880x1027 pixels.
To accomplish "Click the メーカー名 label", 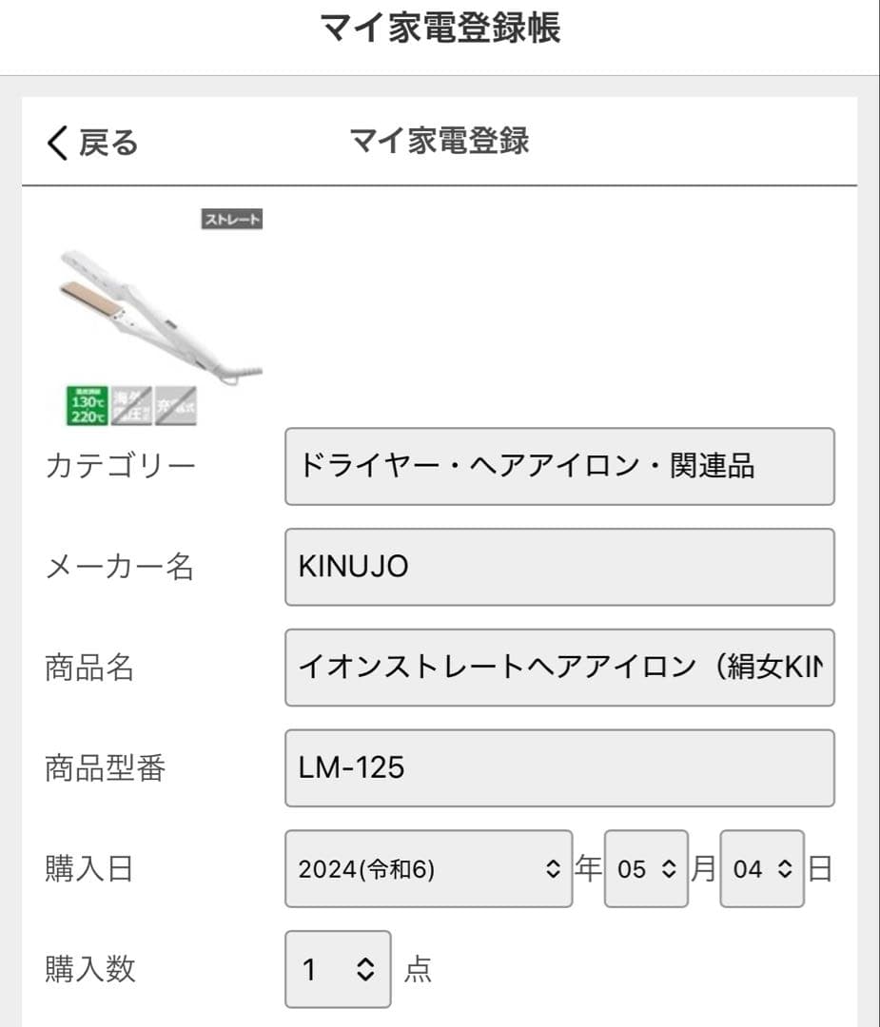I will click(x=119, y=567).
